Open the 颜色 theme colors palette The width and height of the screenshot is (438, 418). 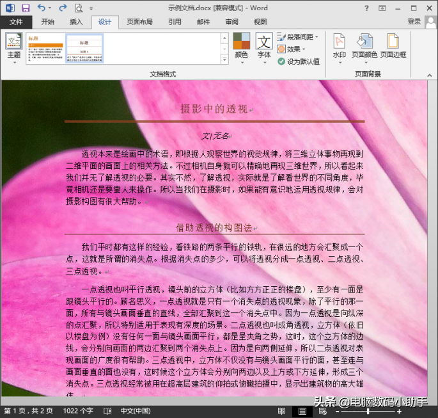click(242, 48)
